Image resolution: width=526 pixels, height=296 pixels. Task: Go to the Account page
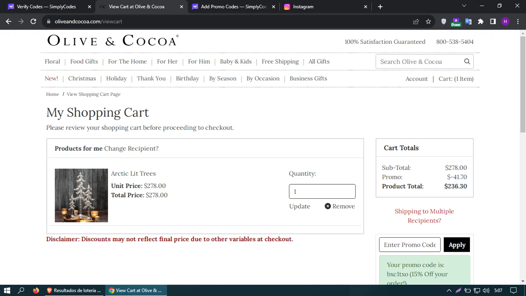417,79
